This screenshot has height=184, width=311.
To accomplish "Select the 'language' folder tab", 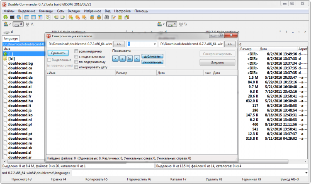I will 11,39.
